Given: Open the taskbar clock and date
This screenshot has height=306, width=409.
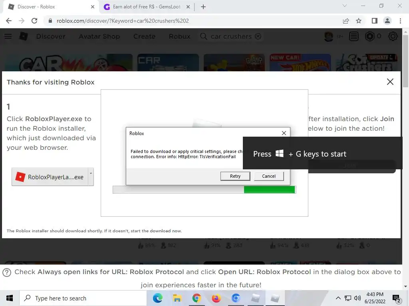Looking at the screenshot, I should [x=375, y=298].
